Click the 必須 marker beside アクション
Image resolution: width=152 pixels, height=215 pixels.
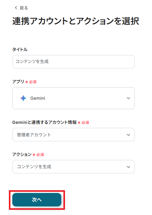tap(40, 155)
